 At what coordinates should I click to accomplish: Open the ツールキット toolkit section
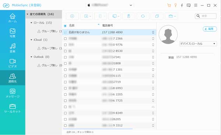click(x=13, y=109)
